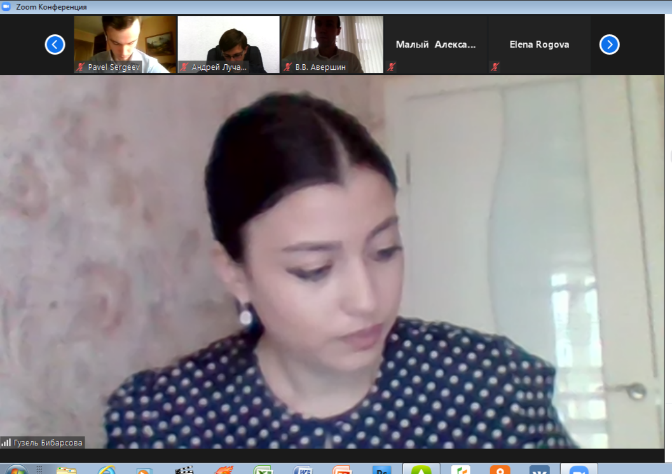Screen dimensions: 672x474
Task: Select Андрей Луча... video thumbnail
Action: 228,44
